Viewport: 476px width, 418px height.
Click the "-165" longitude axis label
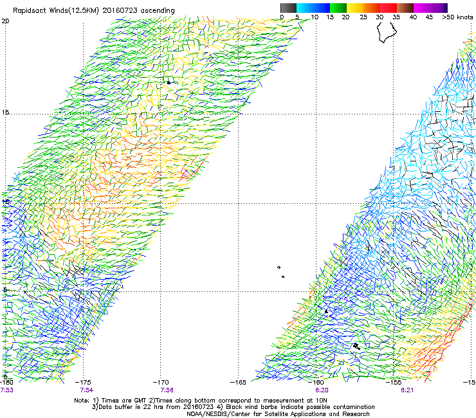click(x=238, y=382)
